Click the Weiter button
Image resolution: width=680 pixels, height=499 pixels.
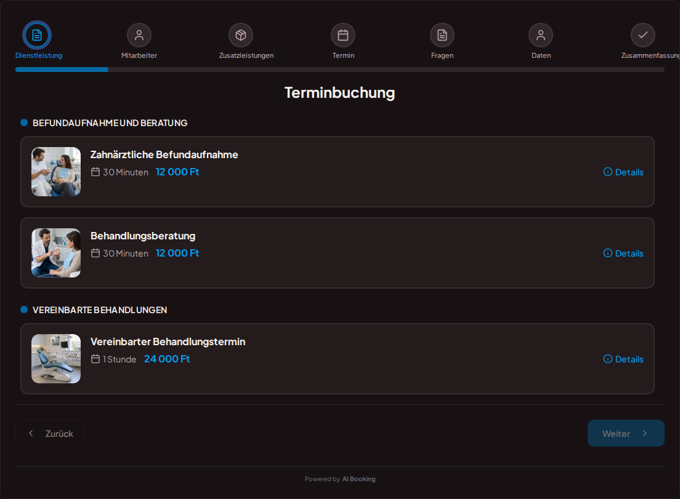626,433
